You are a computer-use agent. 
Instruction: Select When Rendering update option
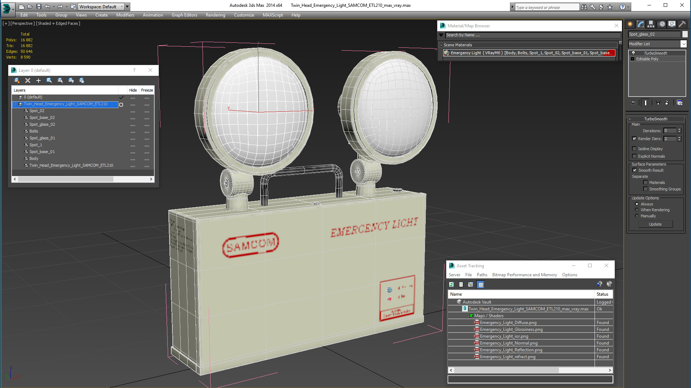(x=637, y=210)
